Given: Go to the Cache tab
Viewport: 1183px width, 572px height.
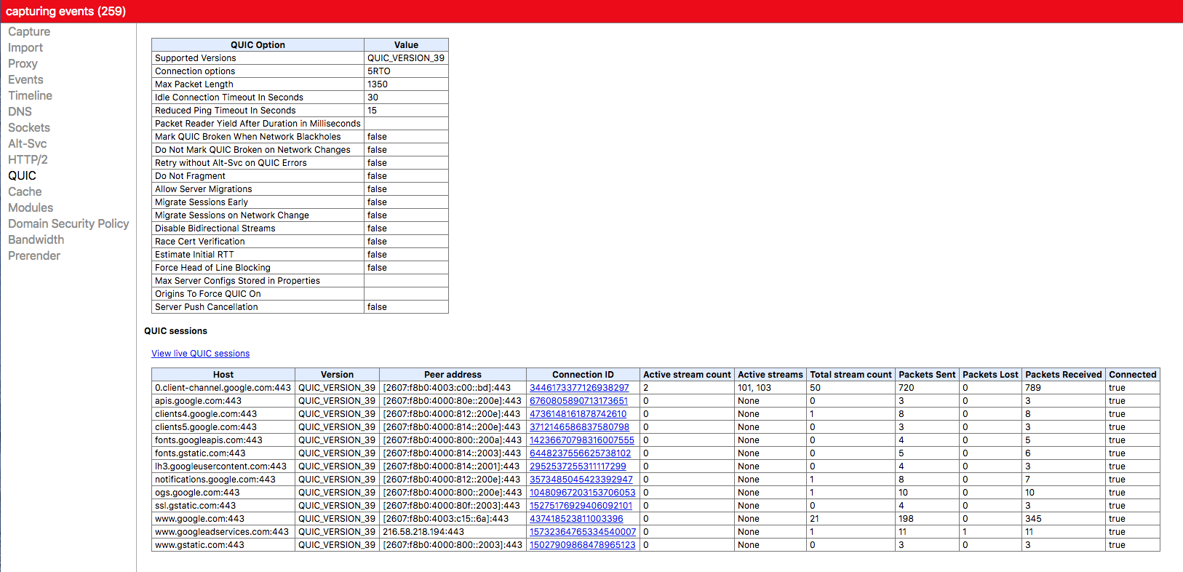Looking at the screenshot, I should (x=25, y=192).
